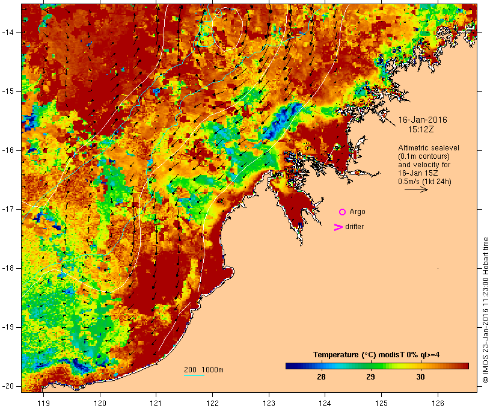This screenshot has height=409, width=493.
Task: Click the magenta drifter arrowhead symbol
Action: coord(338,227)
